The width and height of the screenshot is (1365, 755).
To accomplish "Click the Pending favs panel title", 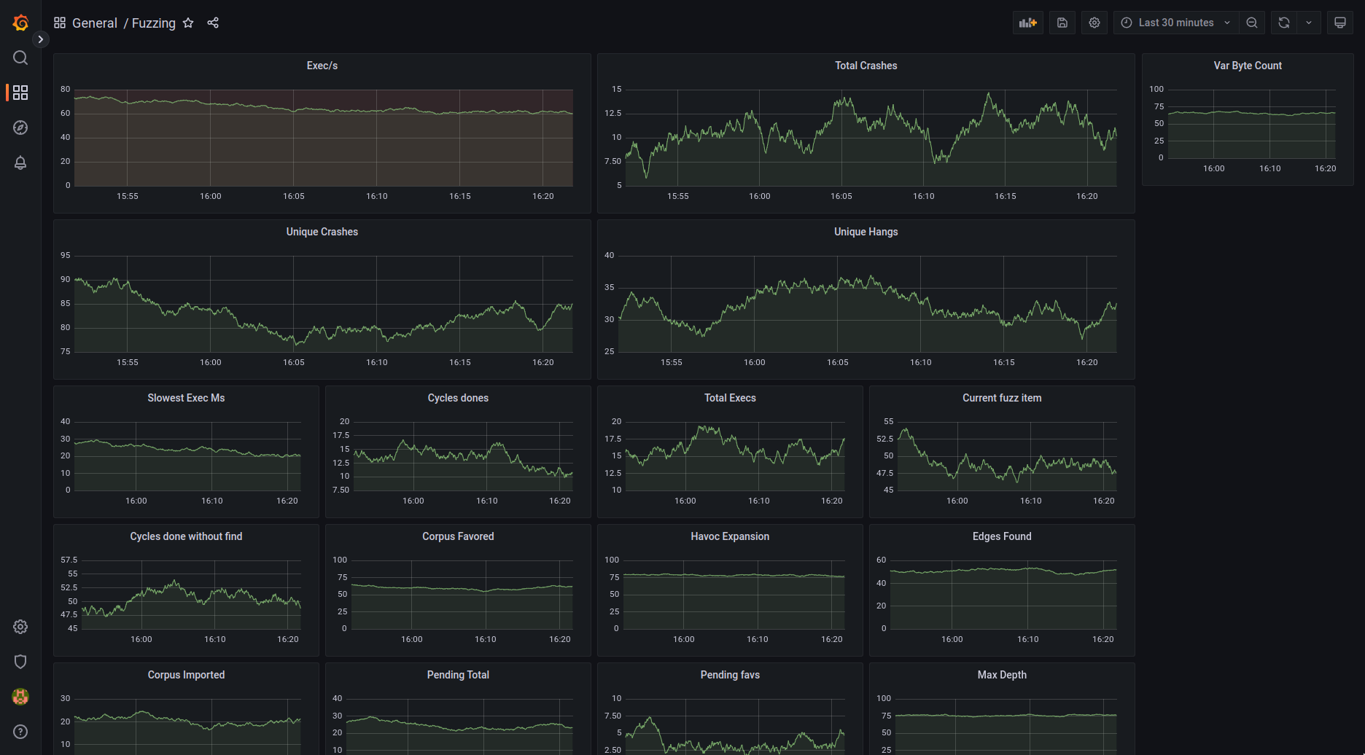I will point(730,675).
